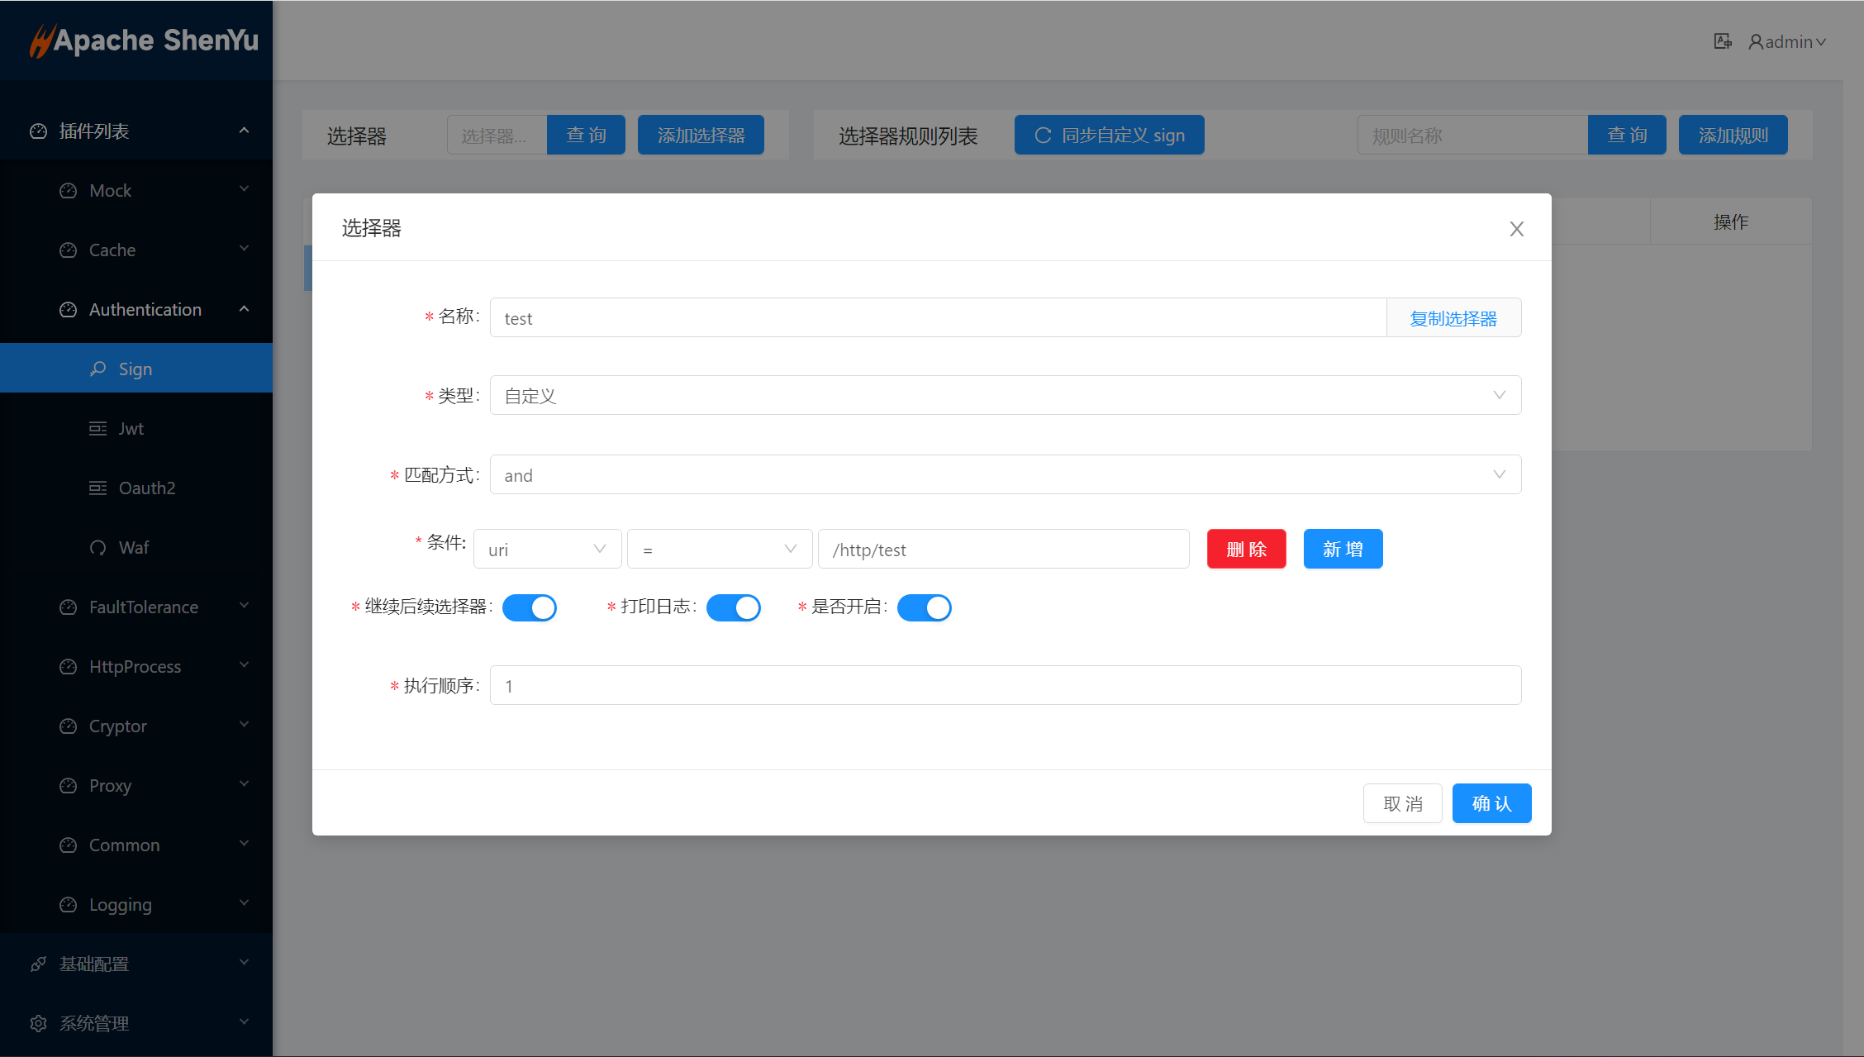Click the red 删除 button
Viewport: 1864px width, 1057px height.
click(x=1246, y=550)
